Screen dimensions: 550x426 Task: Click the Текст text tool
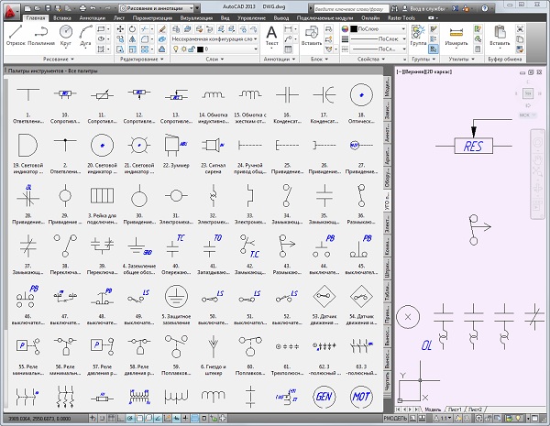coord(272,37)
